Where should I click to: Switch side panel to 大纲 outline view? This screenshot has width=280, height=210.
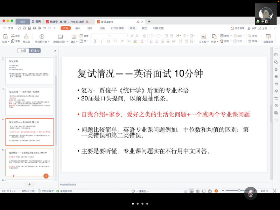pyautogui.click(x=23, y=51)
